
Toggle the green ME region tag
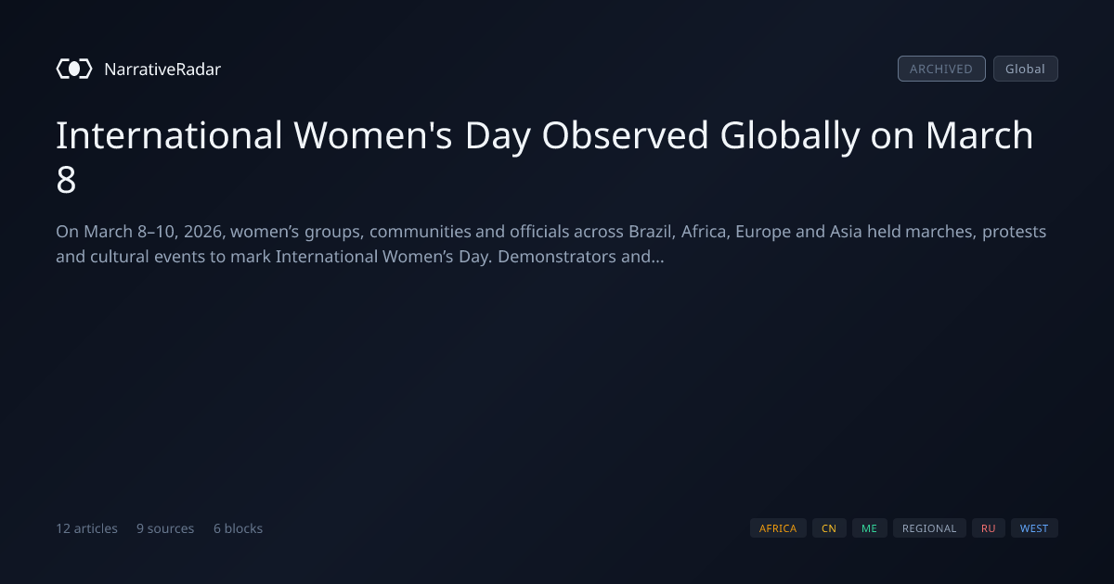[869, 528]
